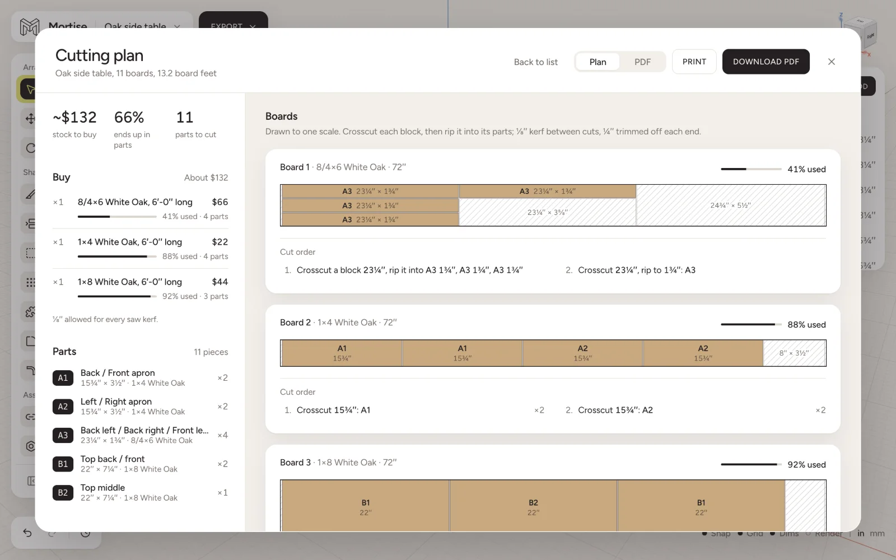Image resolution: width=896 pixels, height=560 pixels.
Task: Click the Board 1 41% usage bar
Action: click(751, 169)
